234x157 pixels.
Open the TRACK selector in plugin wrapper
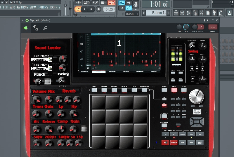213,27
